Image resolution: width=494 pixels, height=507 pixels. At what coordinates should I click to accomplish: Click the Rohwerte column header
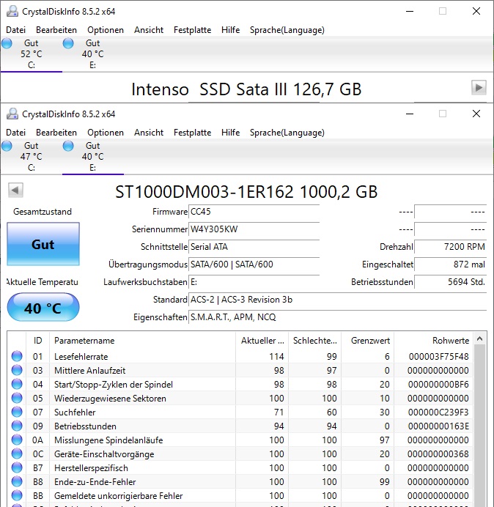pos(433,341)
